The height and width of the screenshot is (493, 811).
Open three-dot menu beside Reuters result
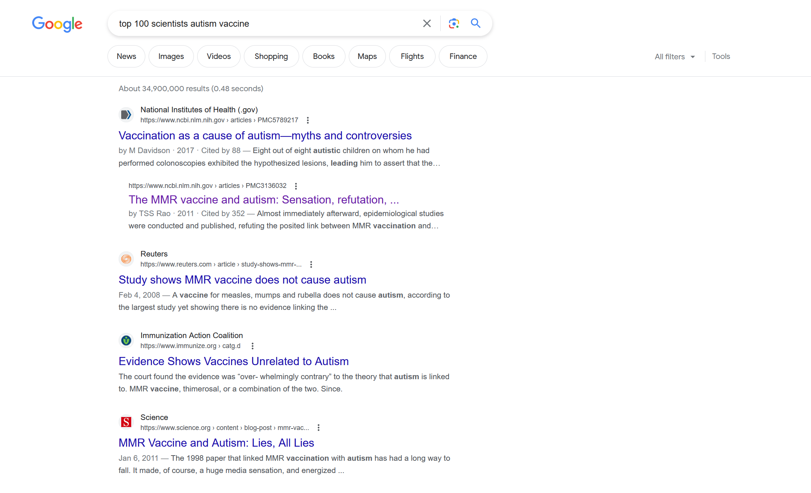point(311,264)
